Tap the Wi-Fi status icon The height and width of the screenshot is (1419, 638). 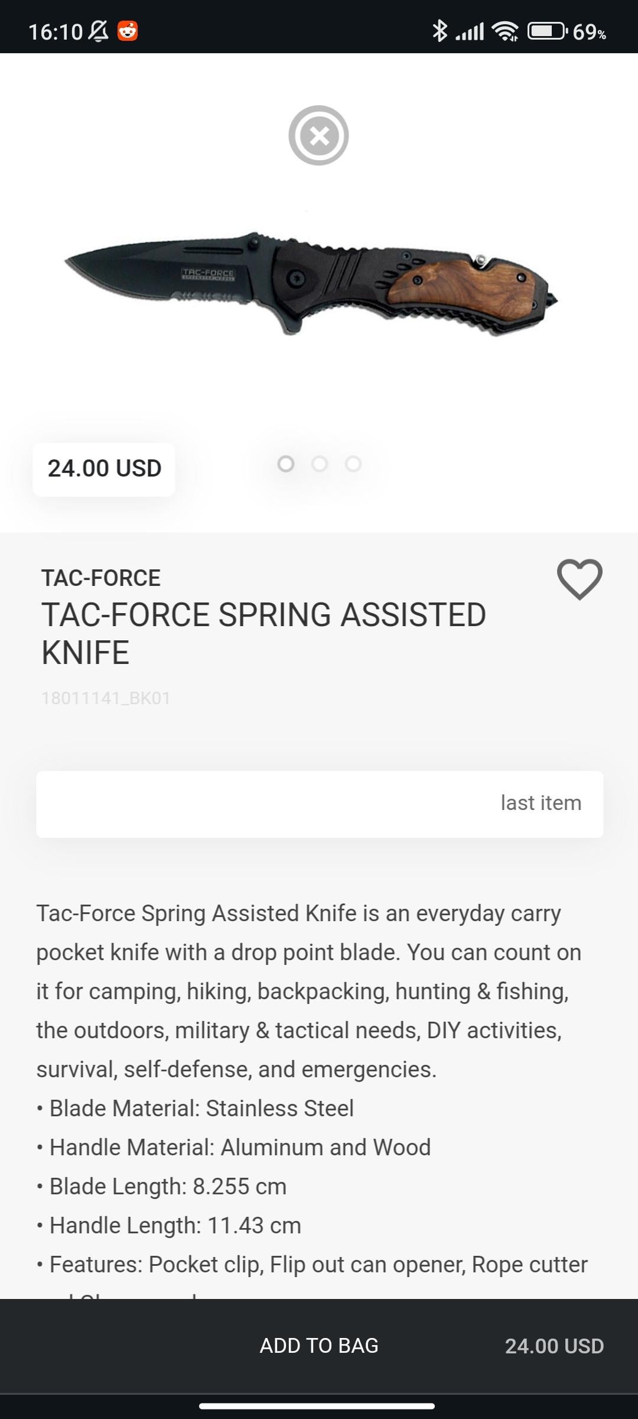coord(506,31)
